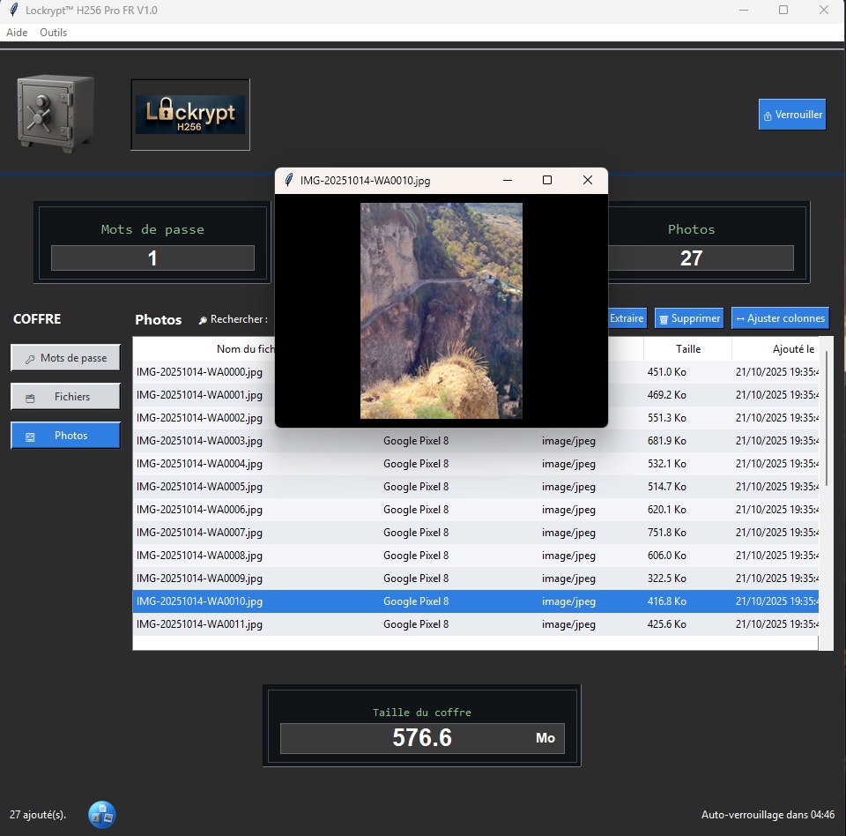Open the Outils menu
Image resolution: width=846 pixels, height=836 pixels.
click(53, 32)
